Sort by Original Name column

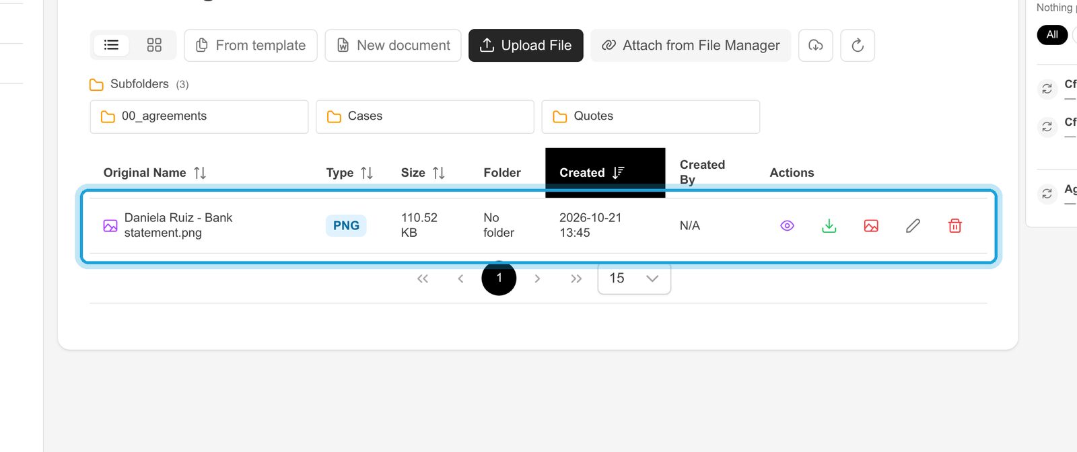[x=155, y=173]
